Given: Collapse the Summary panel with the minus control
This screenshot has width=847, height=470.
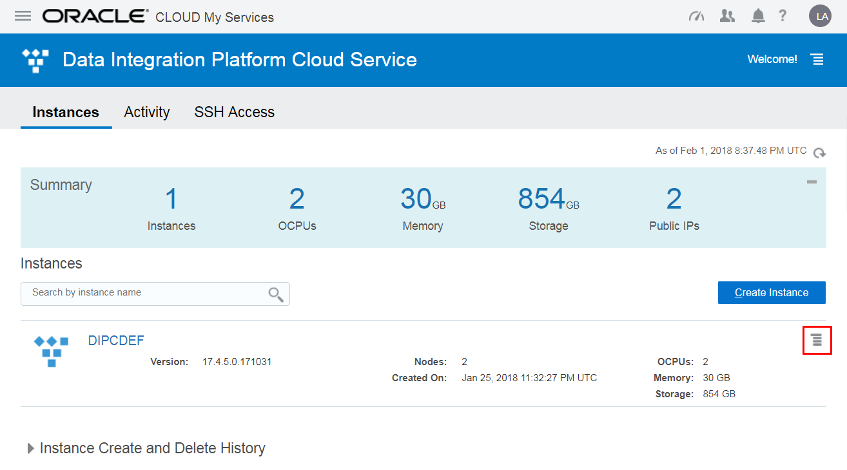Looking at the screenshot, I should (x=811, y=182).
